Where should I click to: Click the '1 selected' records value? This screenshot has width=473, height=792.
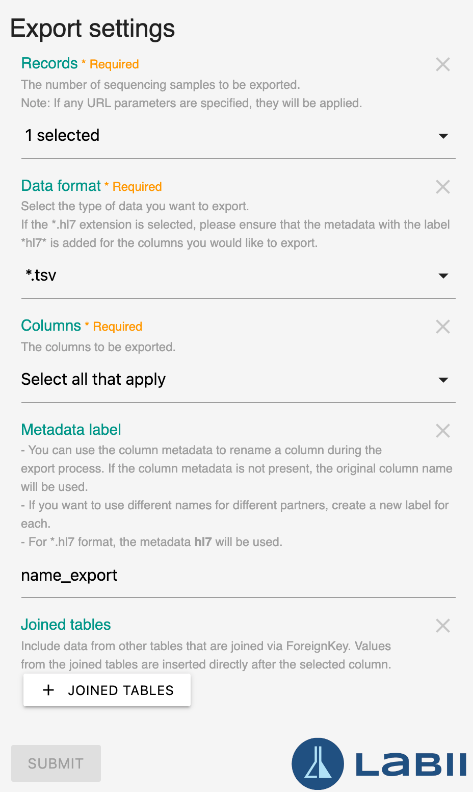coord(62,135)
